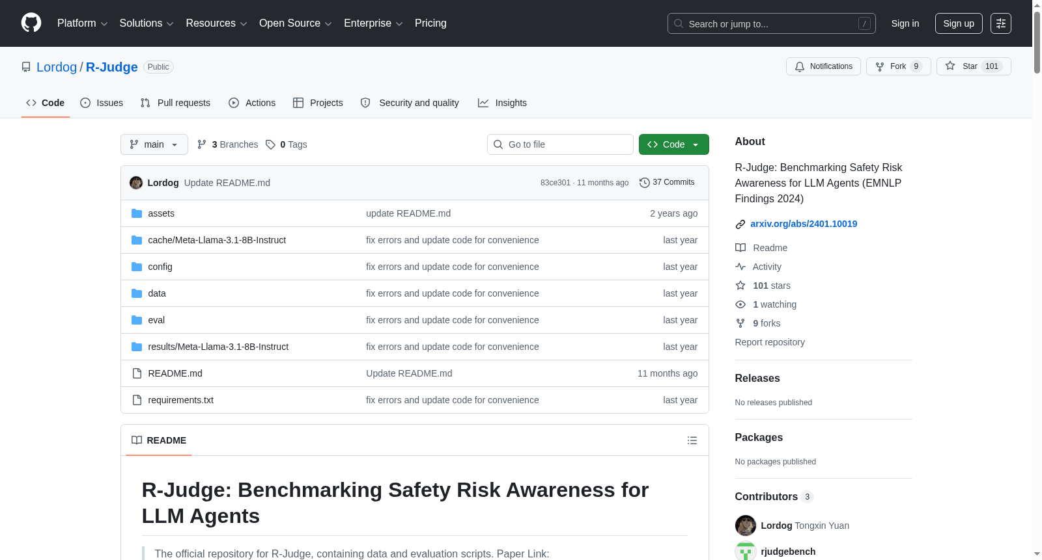Open the requirements.txt file

pos(181,400)
